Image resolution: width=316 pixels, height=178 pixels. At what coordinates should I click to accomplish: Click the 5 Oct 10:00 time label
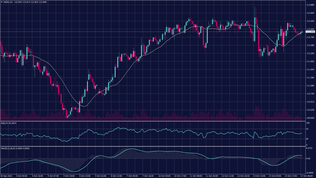[84, 176]
